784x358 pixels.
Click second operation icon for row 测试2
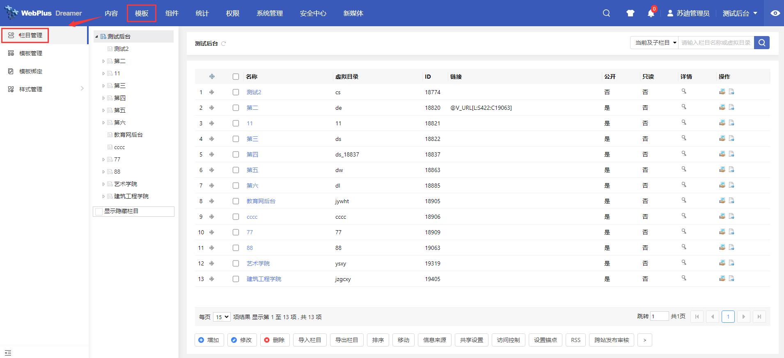[x=731, y=92]
